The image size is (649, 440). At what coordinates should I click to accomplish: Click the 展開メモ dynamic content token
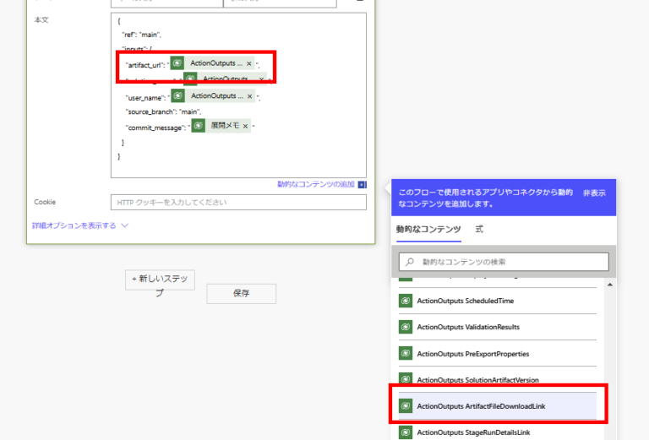point(223,126)
